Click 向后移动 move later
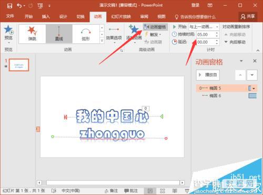The height and width of the screenshot is (195, 263). click(x=235, y=42)
